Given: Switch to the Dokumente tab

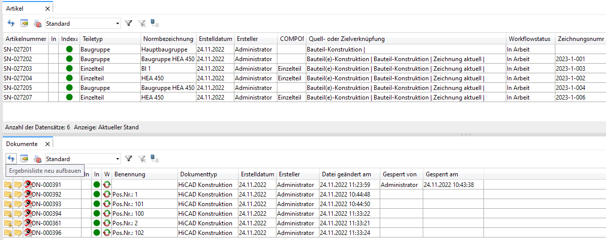Looking at the screenshot, I should (x=22, y=144).
